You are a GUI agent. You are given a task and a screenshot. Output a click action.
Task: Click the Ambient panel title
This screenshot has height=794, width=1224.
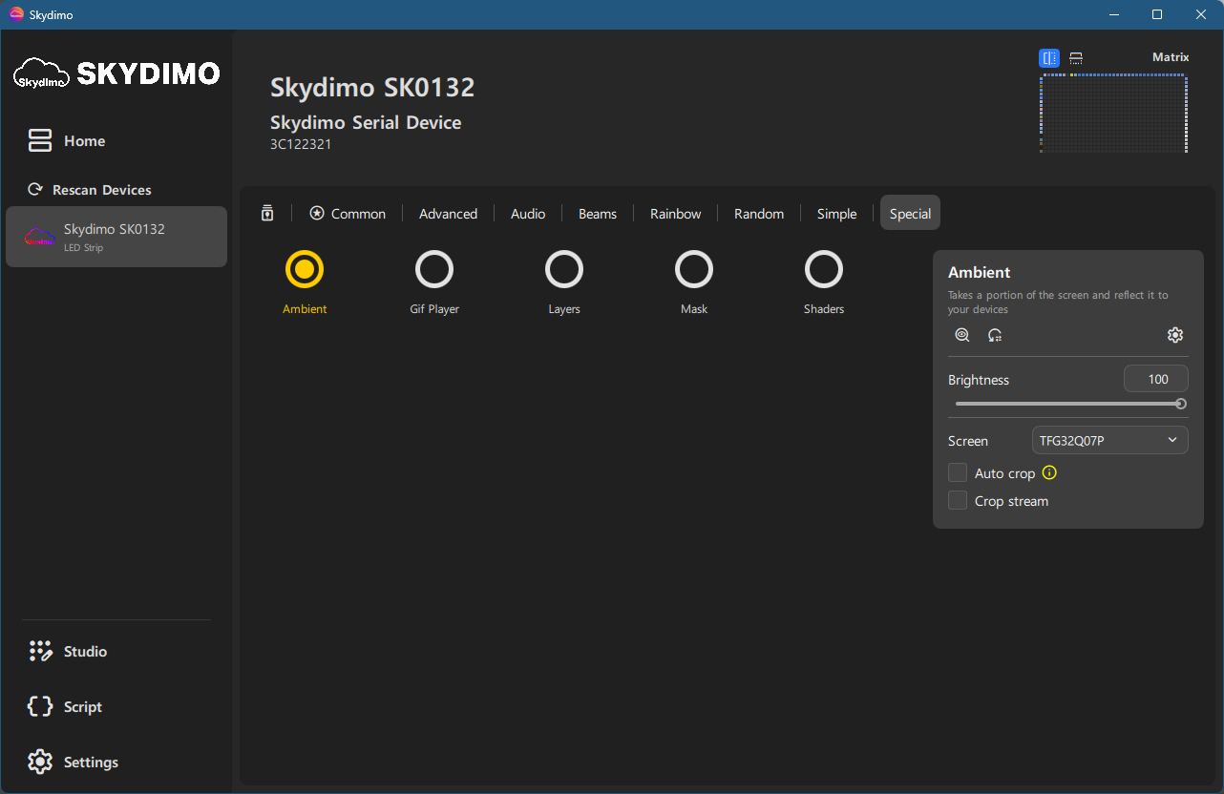[980, 273]
